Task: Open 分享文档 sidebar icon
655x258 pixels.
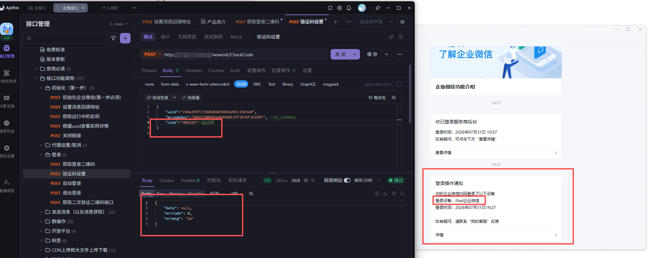Action: 7,102
